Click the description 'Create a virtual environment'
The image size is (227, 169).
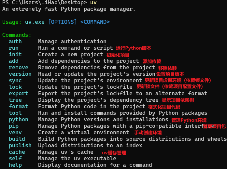(83, 133)
